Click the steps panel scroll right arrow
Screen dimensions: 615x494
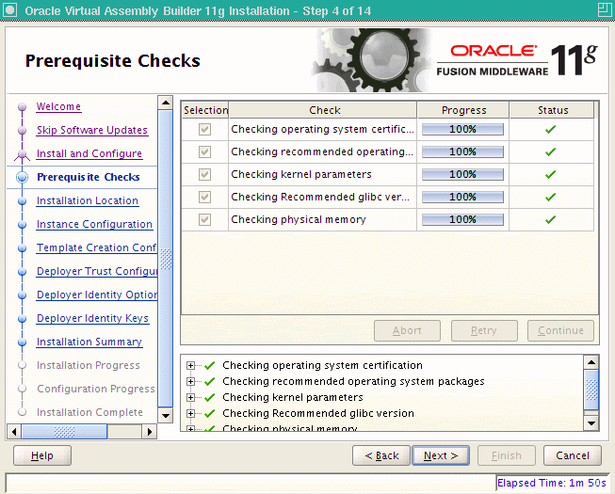pyautogui.click(x=149, y=432)
